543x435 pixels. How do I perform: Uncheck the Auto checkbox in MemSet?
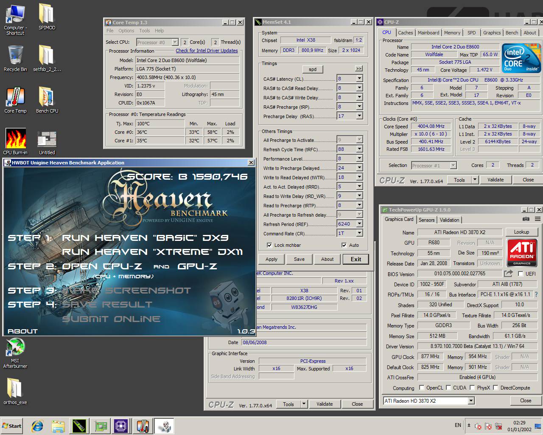344,245
